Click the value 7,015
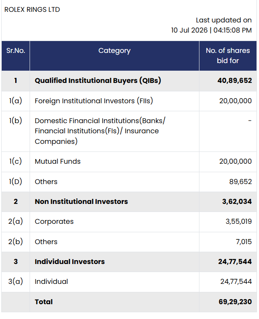The image size is (259, 319). [244, 242]
